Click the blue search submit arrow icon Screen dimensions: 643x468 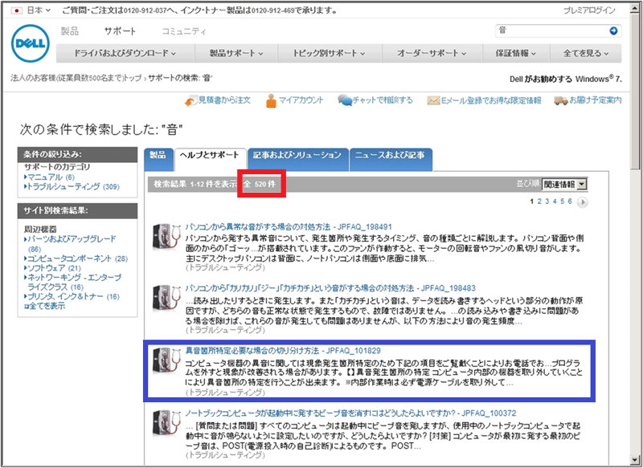pos(614,31)
